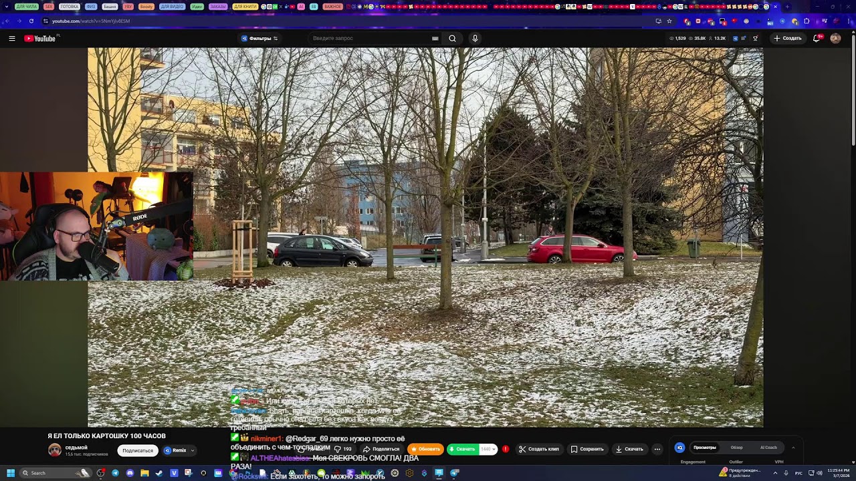Viewport: 856px width, 481px height.
Task: Open the ДЛЯ КНИГИ bookmark folder
Action: pos(245,7)
